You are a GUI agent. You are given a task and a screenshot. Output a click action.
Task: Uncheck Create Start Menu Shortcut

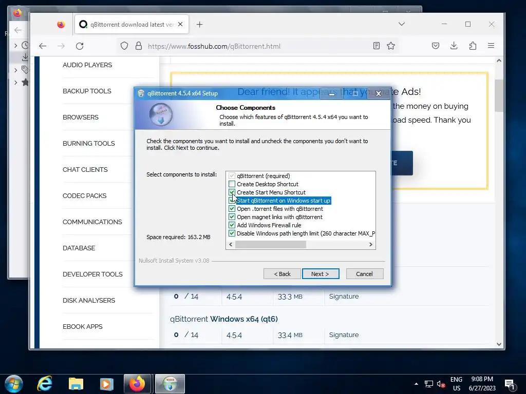point(232,192)
